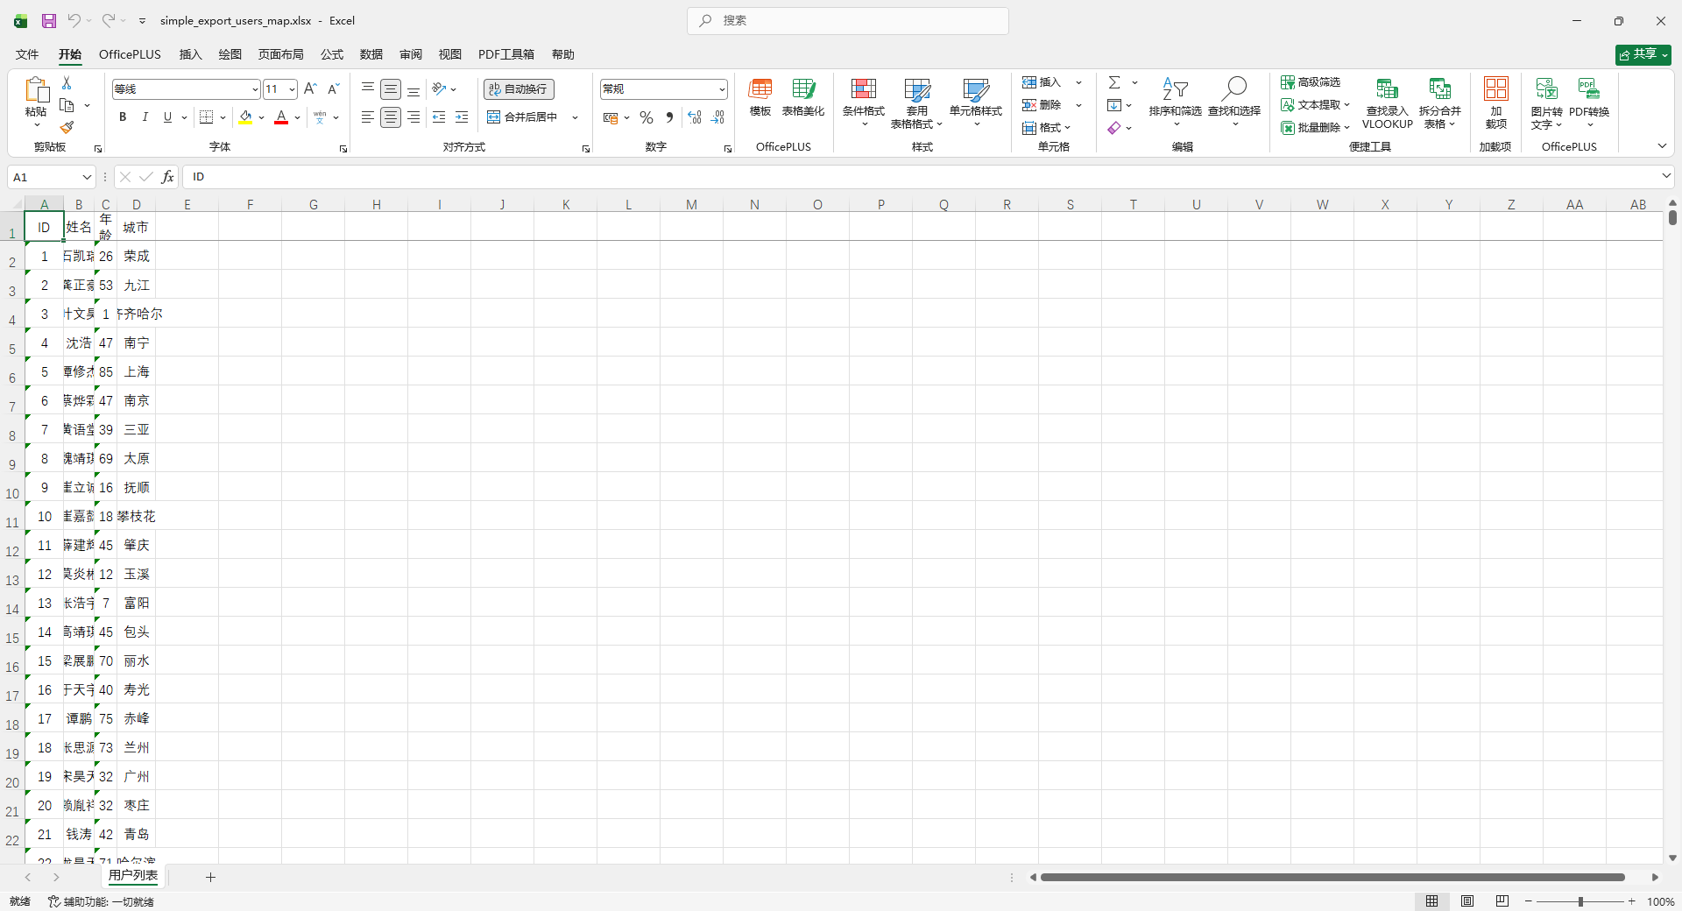Screen dimensions: 1682x911
Task: Toggle bold formatting
Action: [x=123, y=117]
